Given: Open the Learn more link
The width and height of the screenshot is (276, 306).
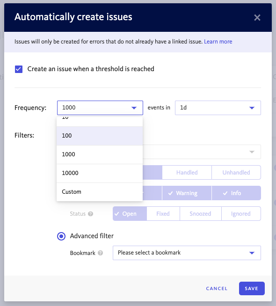Looking at the screenshot, I should pos(218,42).
